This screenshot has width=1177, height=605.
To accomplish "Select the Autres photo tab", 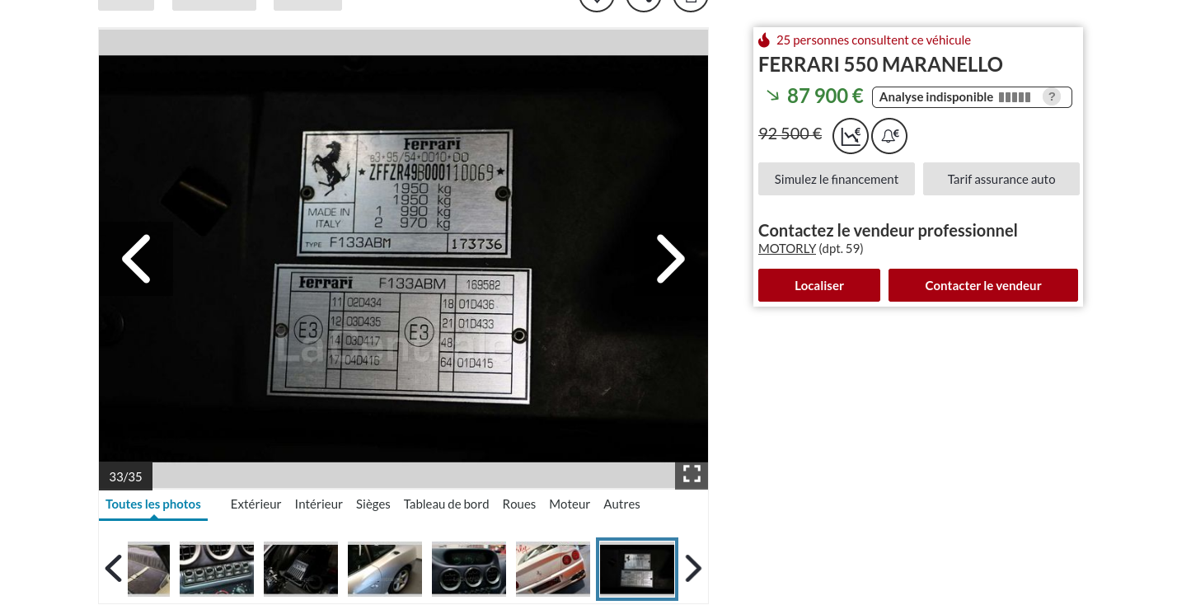I will [x=621, y=504].
